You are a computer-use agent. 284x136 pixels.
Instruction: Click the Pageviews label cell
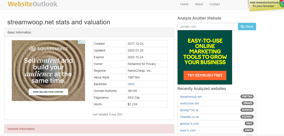click(x=109, y=98)
